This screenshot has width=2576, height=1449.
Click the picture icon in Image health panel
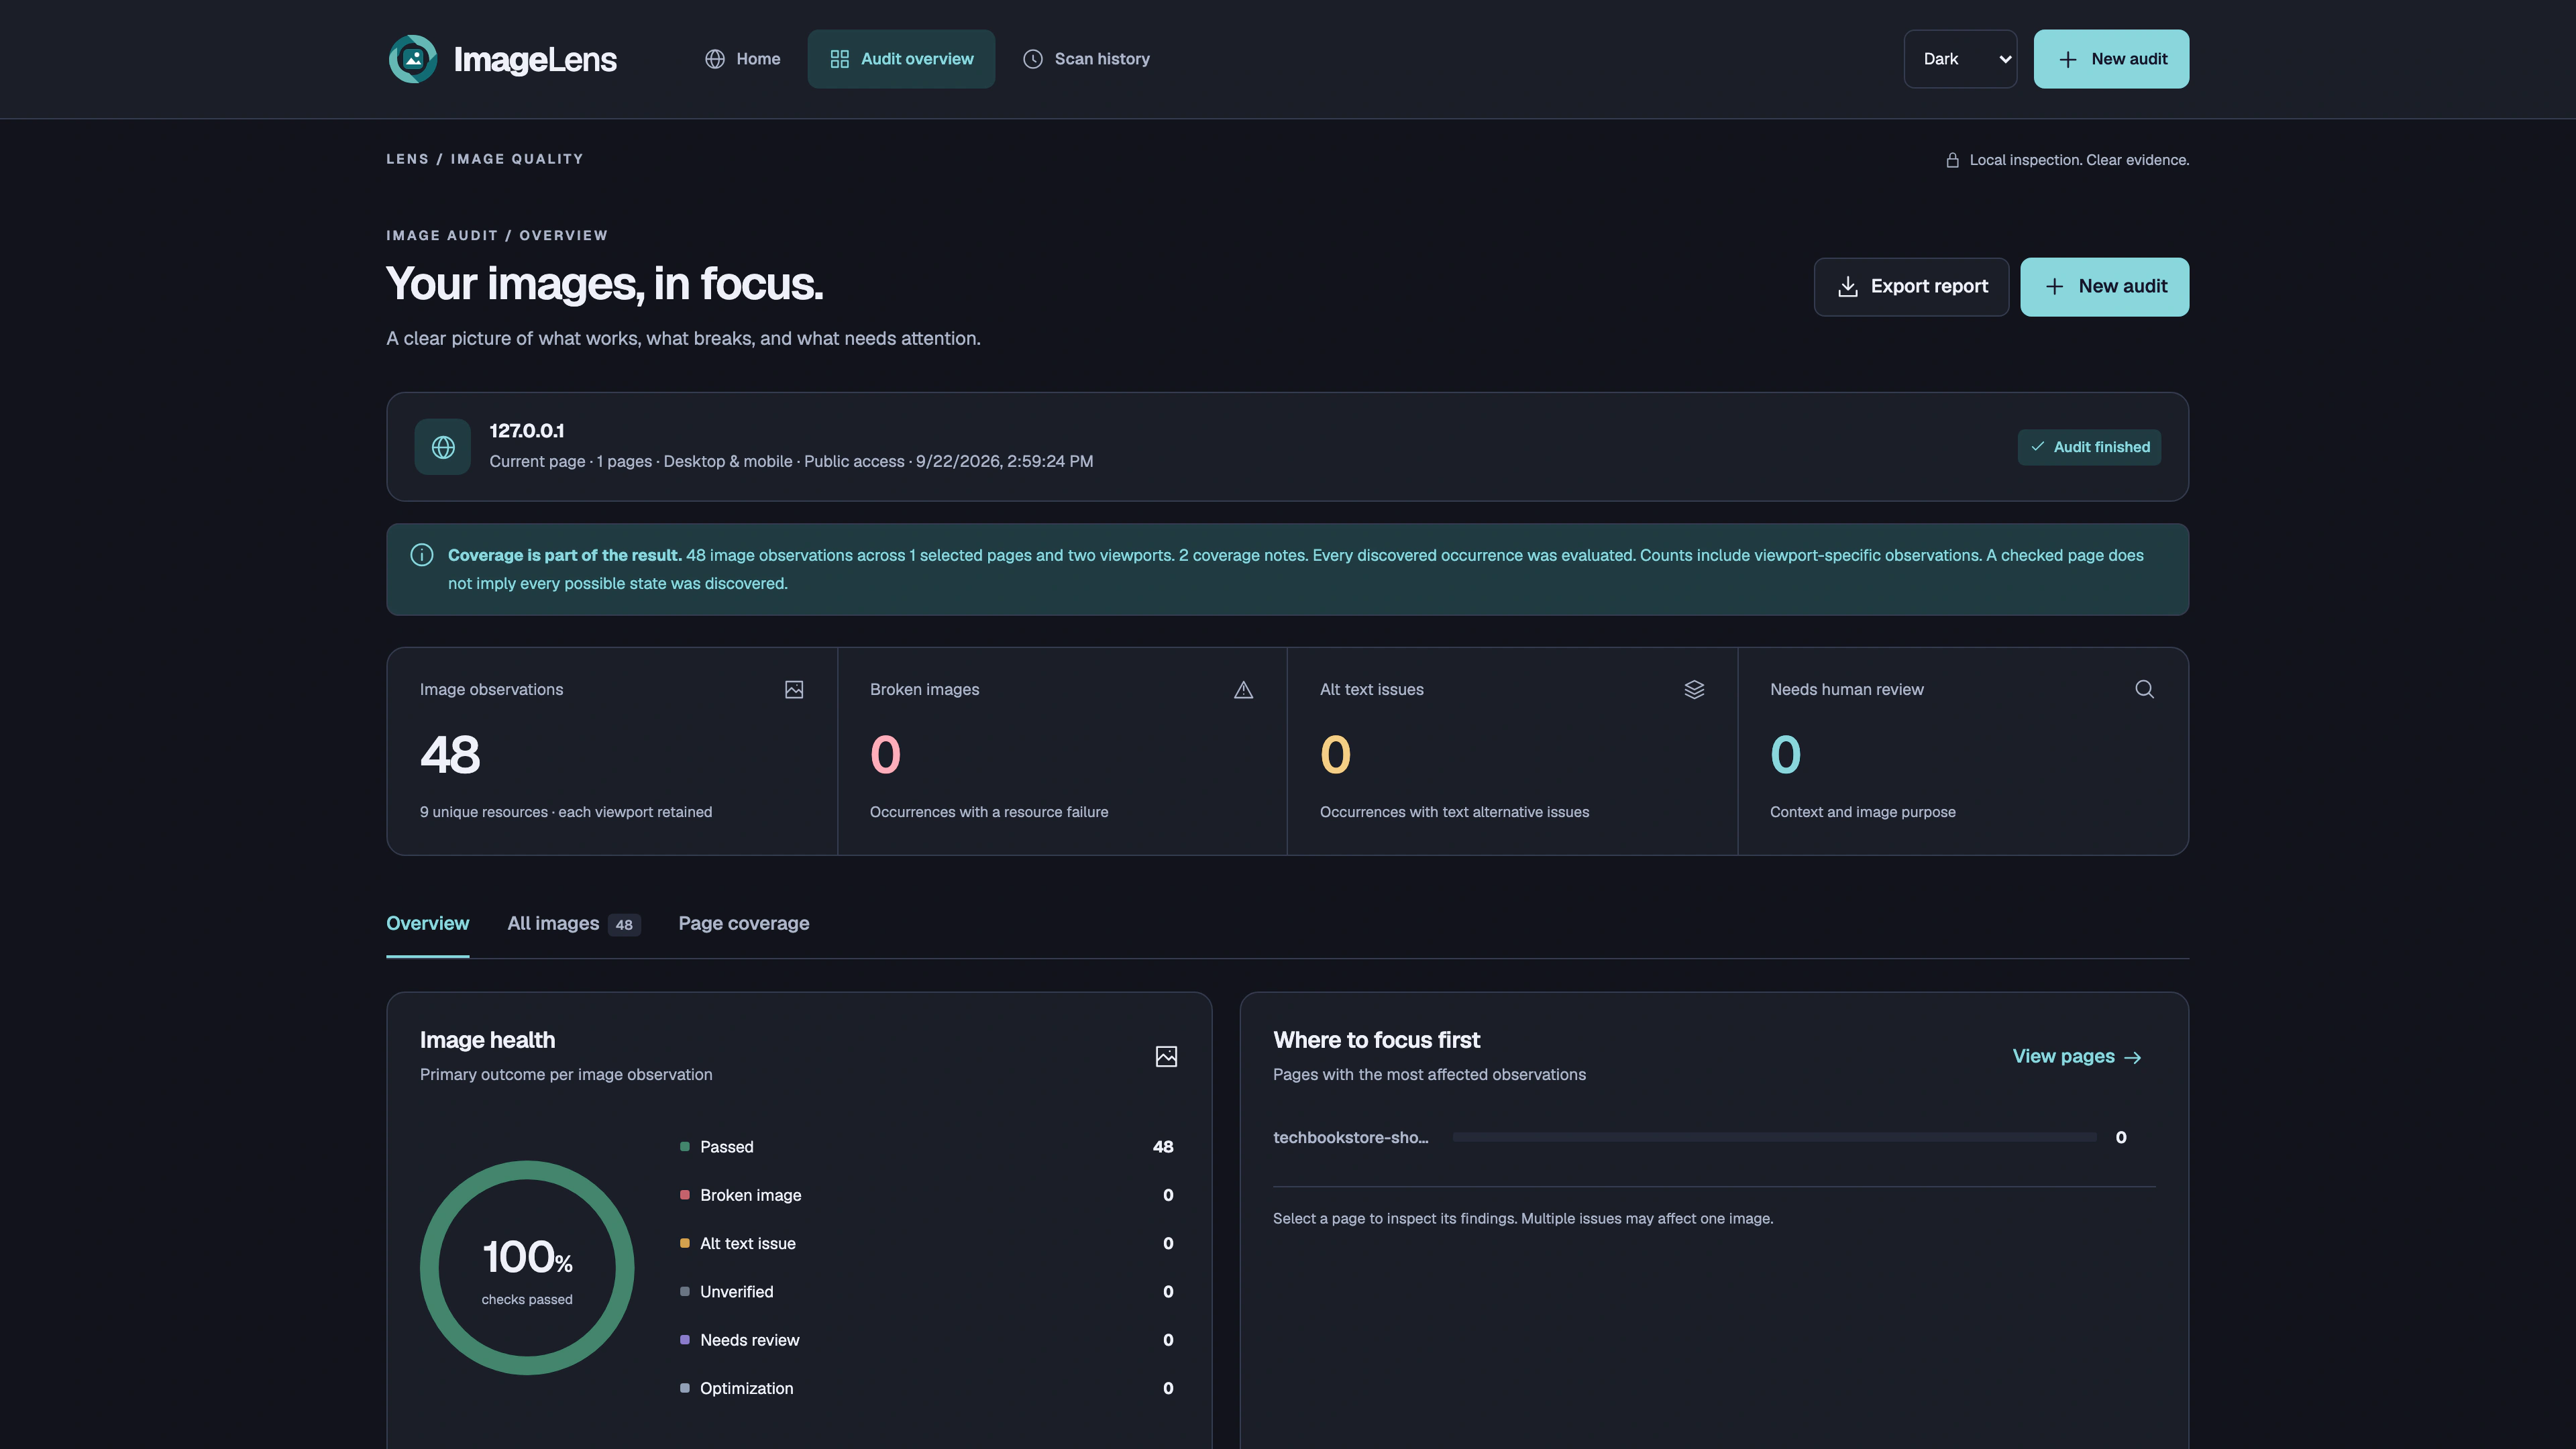(x=1166, y=1057)
